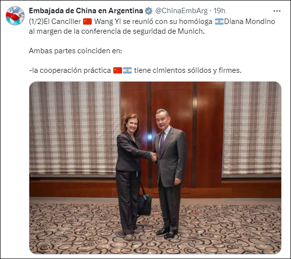
Task: Click the China flag emoji before Wang Yi
Action: [x=87, y=22]
